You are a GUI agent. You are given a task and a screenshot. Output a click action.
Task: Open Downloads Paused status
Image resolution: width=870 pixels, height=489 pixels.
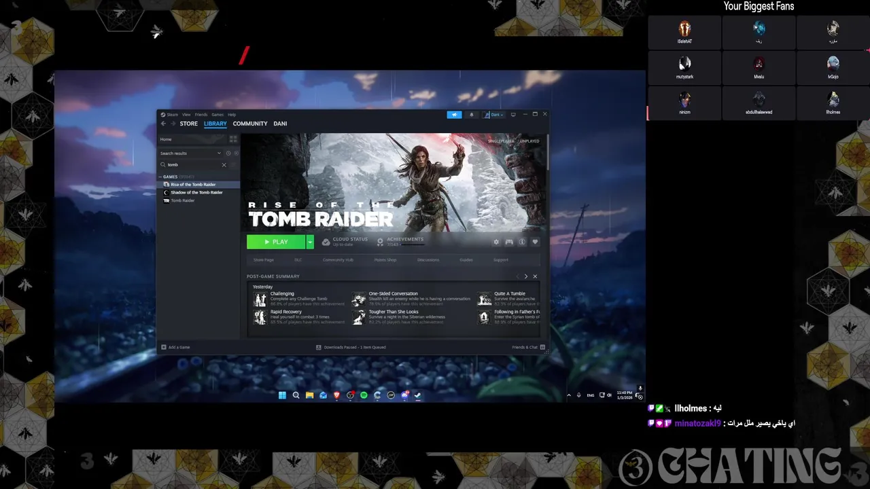[x=351, y=347]
